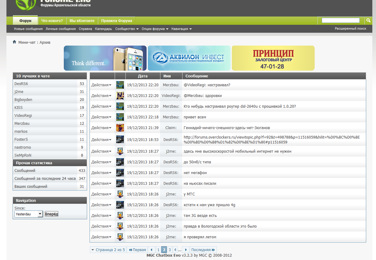Expand the Сообщество menu

127,29
